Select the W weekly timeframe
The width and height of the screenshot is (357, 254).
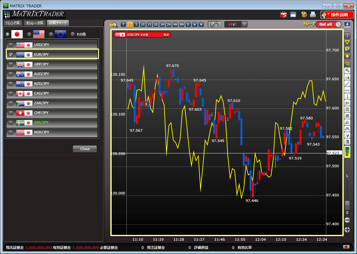pos(194,25)
